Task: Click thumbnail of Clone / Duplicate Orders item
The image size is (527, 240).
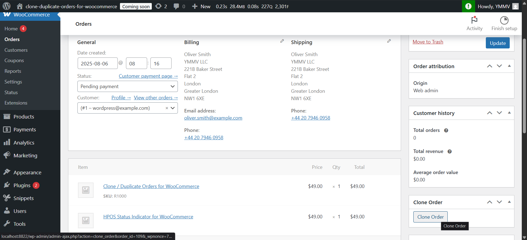Action: tap(86, 190)
